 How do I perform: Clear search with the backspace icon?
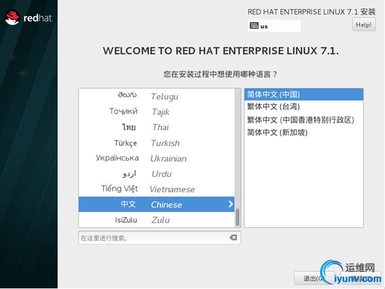click(x=233, y=237)
